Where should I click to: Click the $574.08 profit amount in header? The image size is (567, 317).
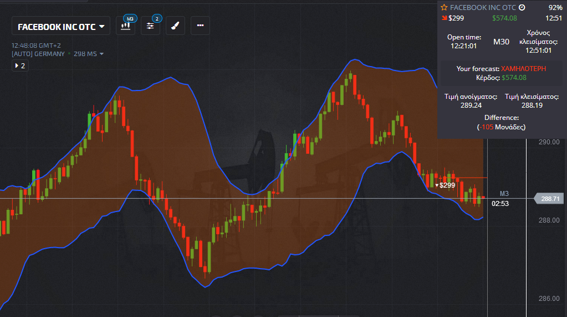pos(504,18)
